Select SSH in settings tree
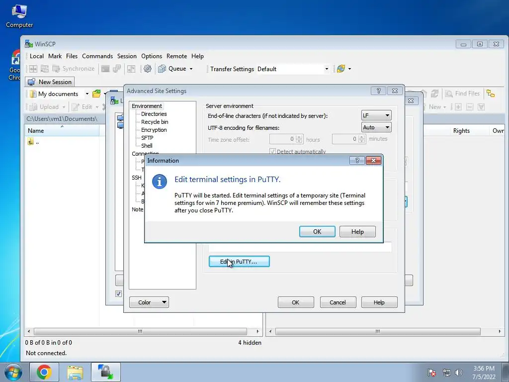This screenshot has width=509, height=382. (x=137, y=178)
